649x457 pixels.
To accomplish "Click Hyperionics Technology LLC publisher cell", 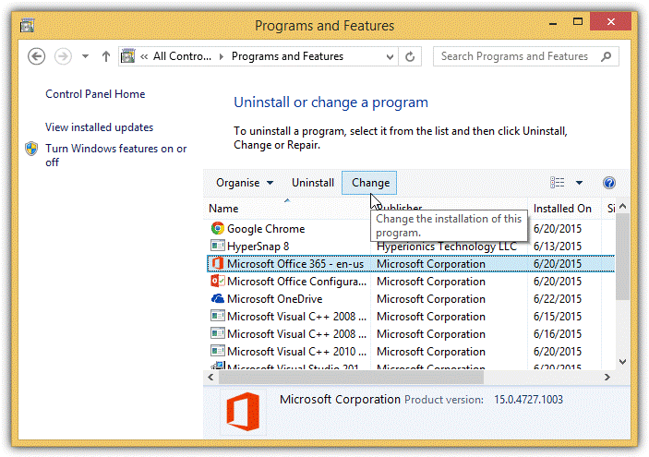I will [x=446, y=247].
